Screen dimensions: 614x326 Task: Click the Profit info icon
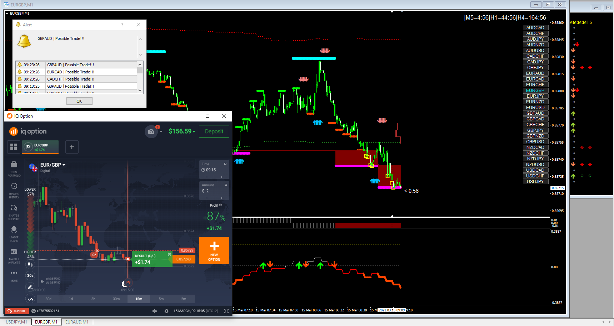click(x=220, y=205)
